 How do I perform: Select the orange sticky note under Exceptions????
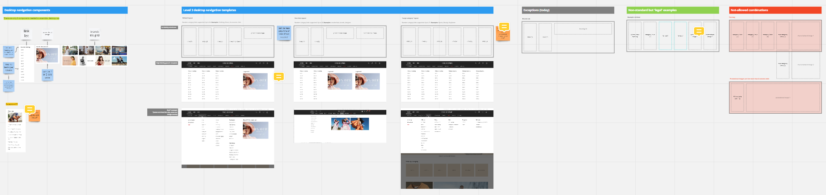[x=35, y=116]
